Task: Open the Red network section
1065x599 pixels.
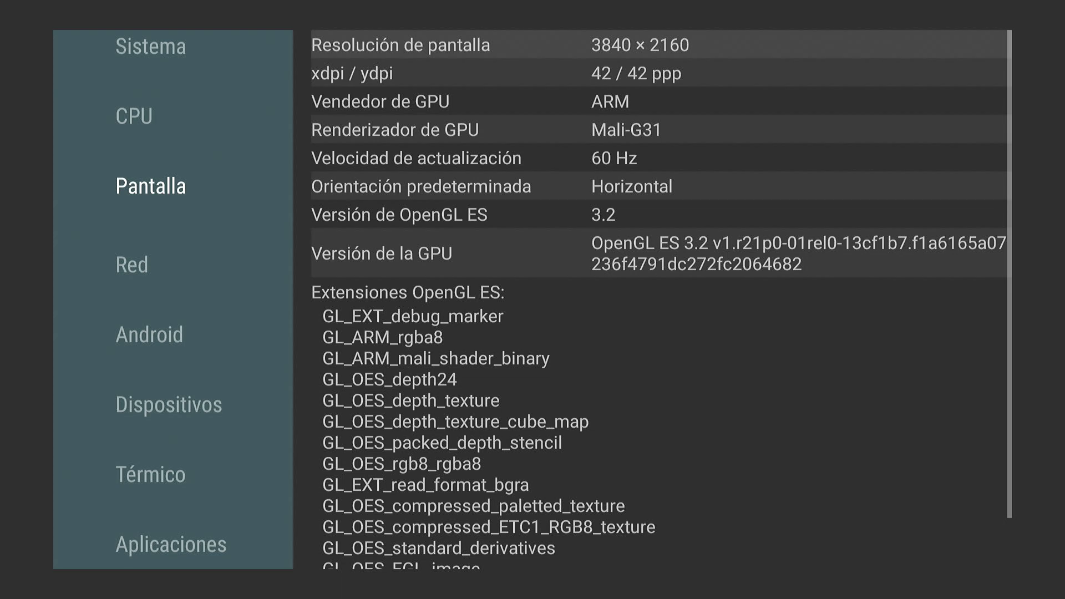Action: pyautogui.click(x=131, y=265)
